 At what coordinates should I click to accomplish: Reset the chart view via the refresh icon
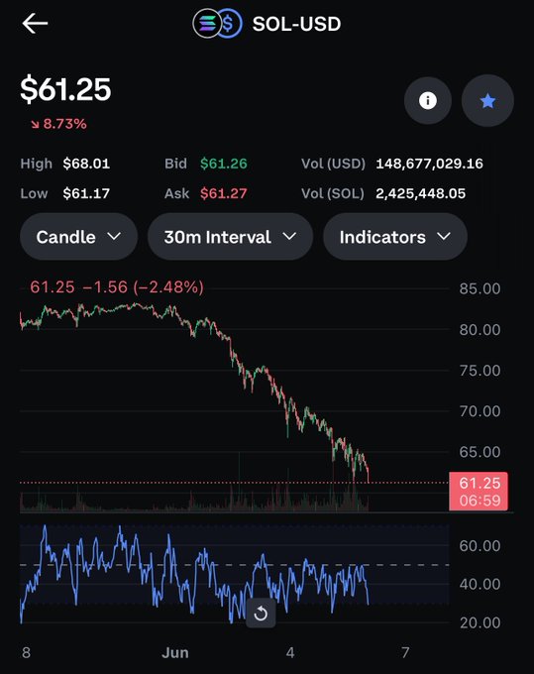coord(261,614)
